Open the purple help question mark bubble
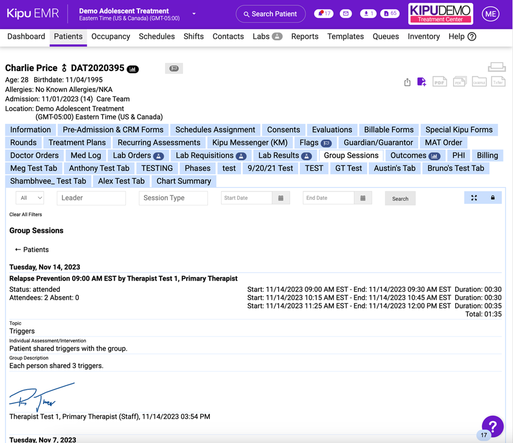This screenshot has height=443, width=513. (x=493, y=426)
